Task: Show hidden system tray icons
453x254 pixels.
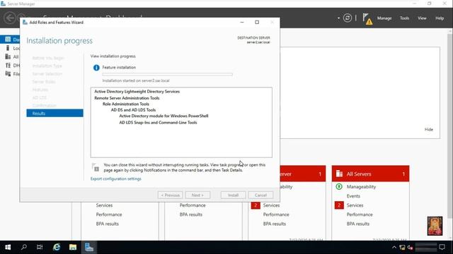Action: click(394, 248)
